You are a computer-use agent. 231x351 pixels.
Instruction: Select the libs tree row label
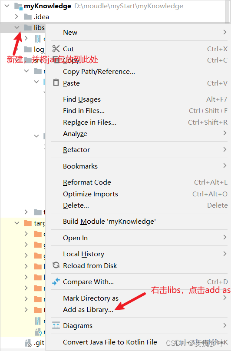pos(39,27)
